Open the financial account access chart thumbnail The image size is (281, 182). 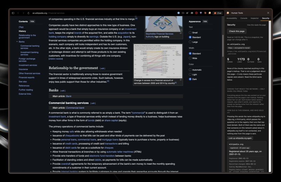(x=158, y=61)
